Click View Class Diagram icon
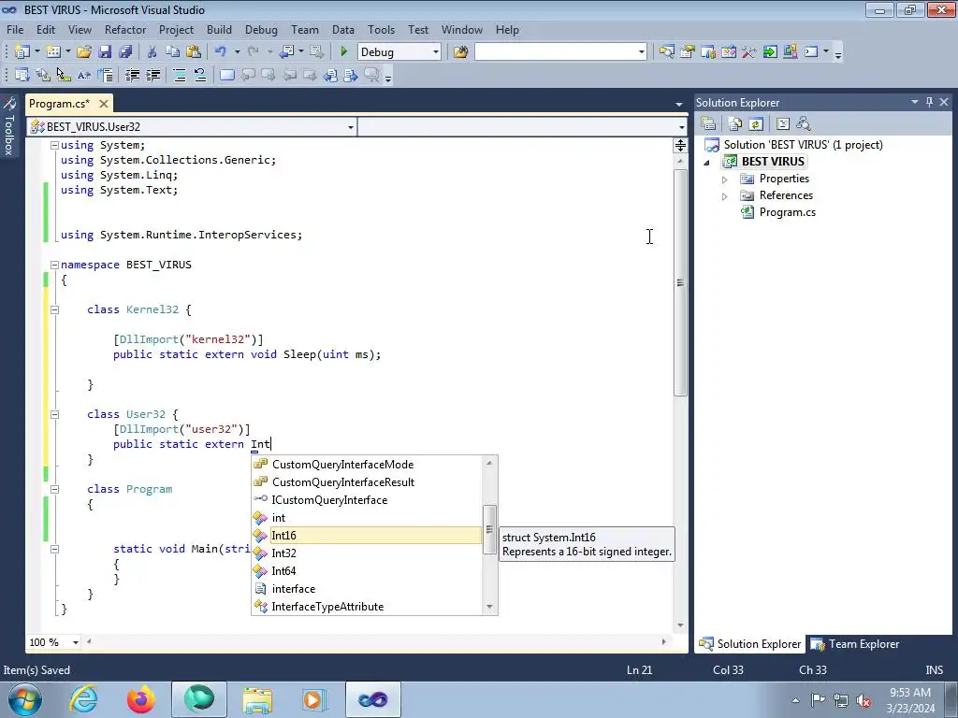 click(804, 124)
